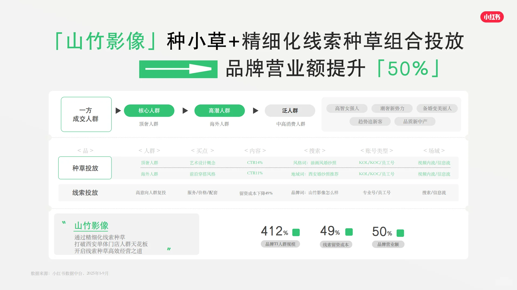Select the green arrow banner icon

tap(178, 69)
